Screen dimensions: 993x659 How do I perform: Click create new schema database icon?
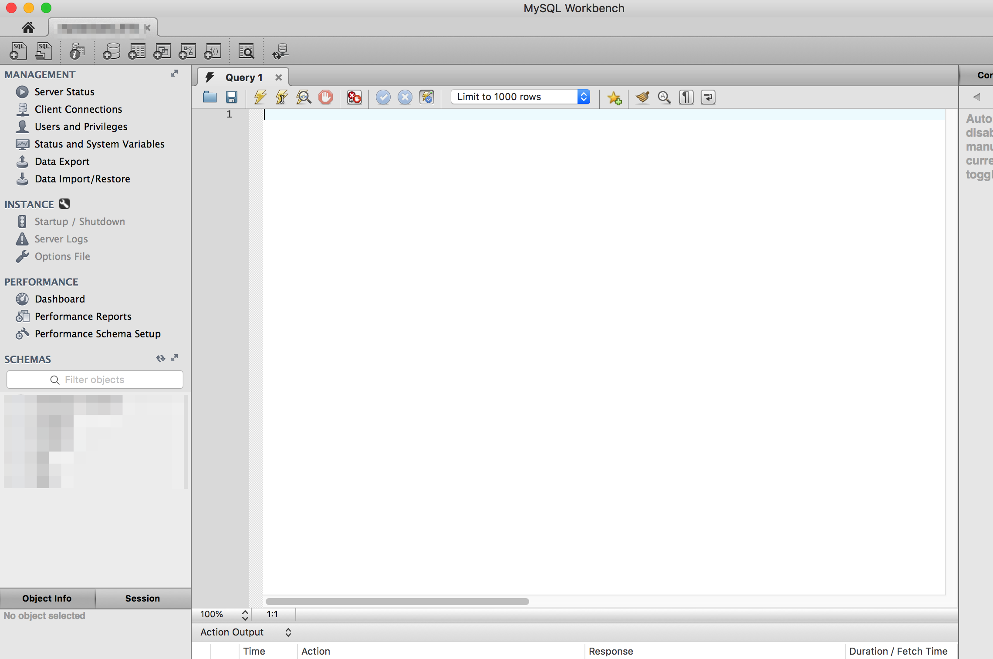(111, 51)
